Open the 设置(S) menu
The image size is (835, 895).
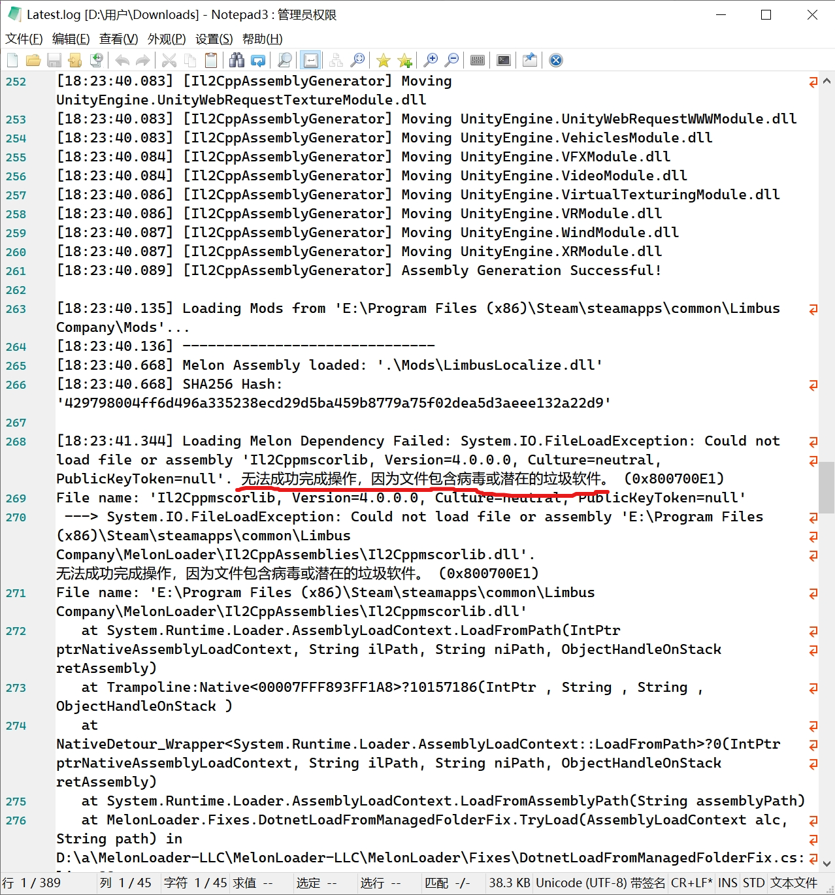coord(213,39)
